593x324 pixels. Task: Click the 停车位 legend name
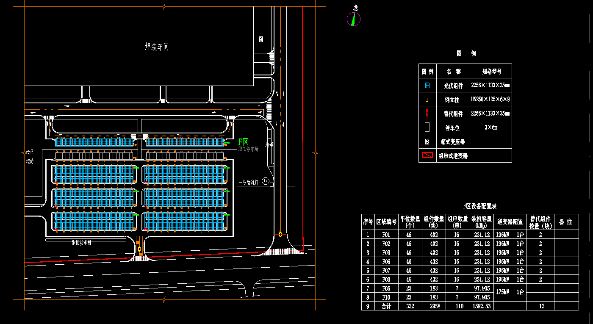click(x=453, y=127)
